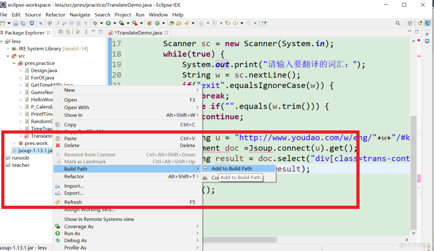Click the scroll-up arrow of the editor scrollbar

pos(413,41)
